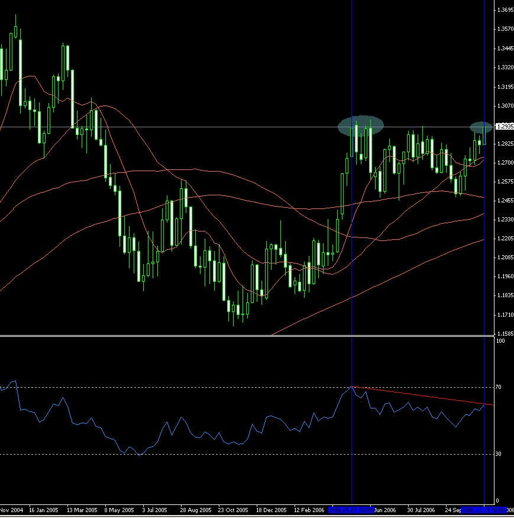This screenshot has height=518, width=514.
Task: Click the 12 Feb 2006 date label
Action: click(309, 510)
